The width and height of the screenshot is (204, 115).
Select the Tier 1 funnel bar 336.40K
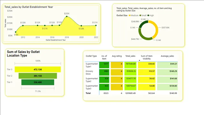click(x=38, y=82)
